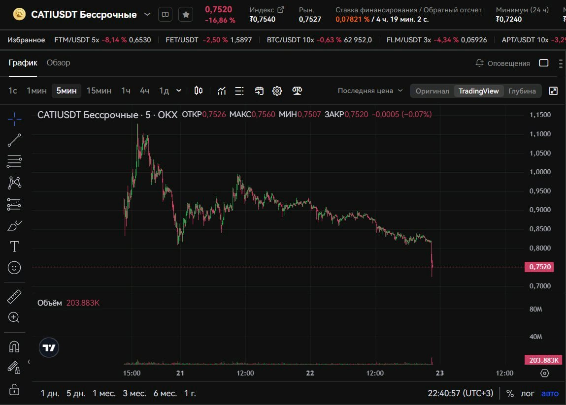
Task: Open FTM/USDT 5x favorite pair
Action: (x=102, y=40)
